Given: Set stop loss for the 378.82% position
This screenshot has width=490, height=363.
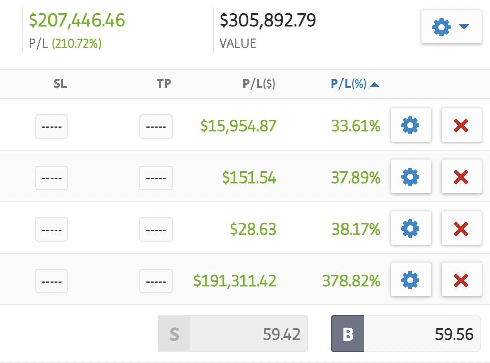Looking at the screenshot, I should point(52,281).
